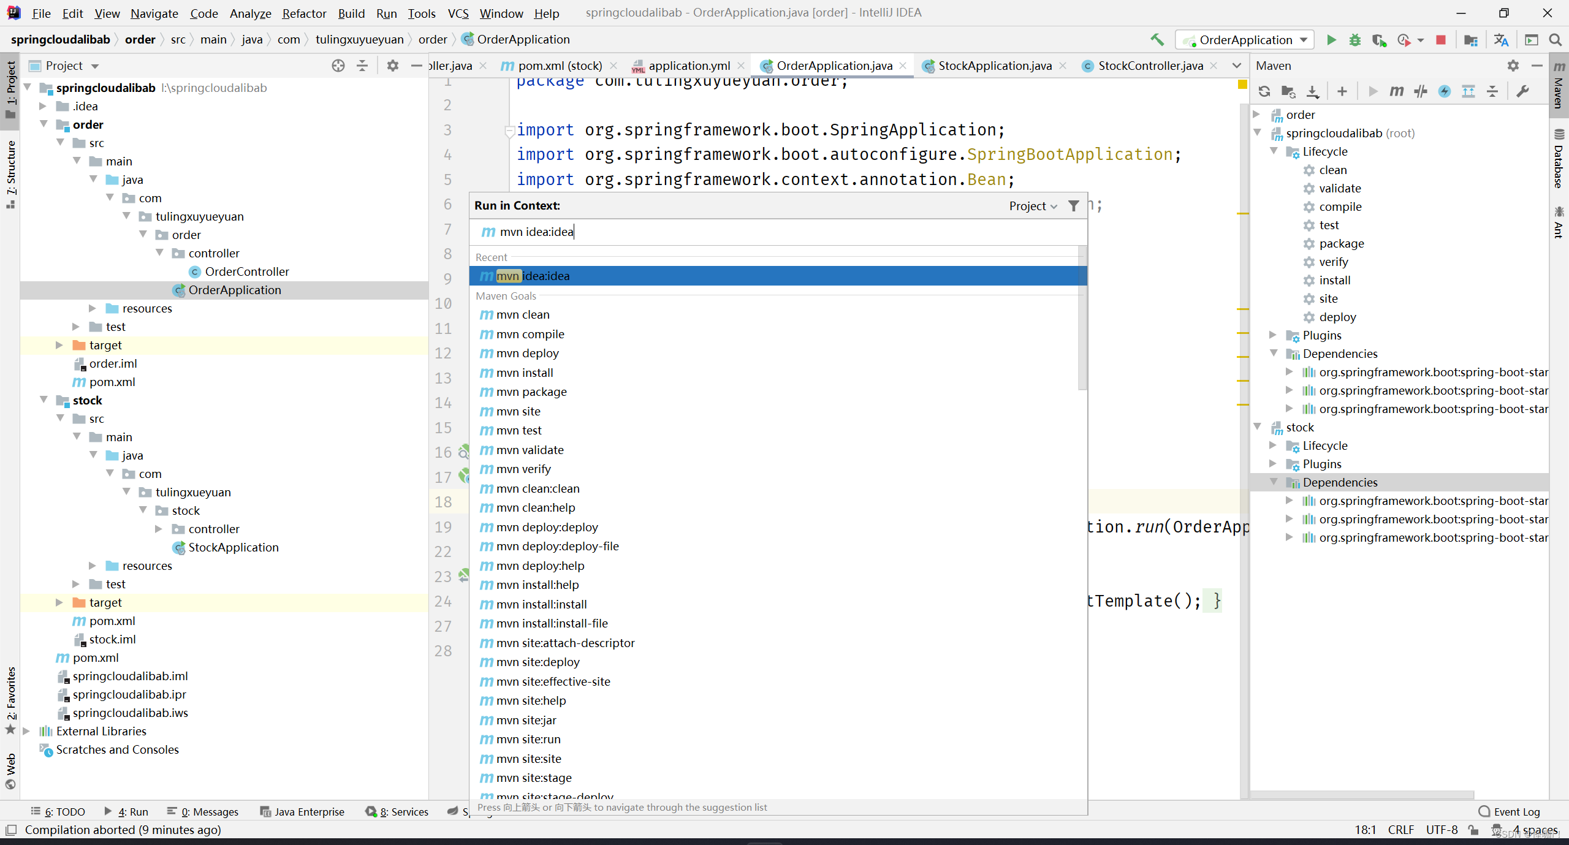This screenshot has width=1569, height=845.
Task: Run OrderApplication with green play button
Action: tap(1331, 40)
